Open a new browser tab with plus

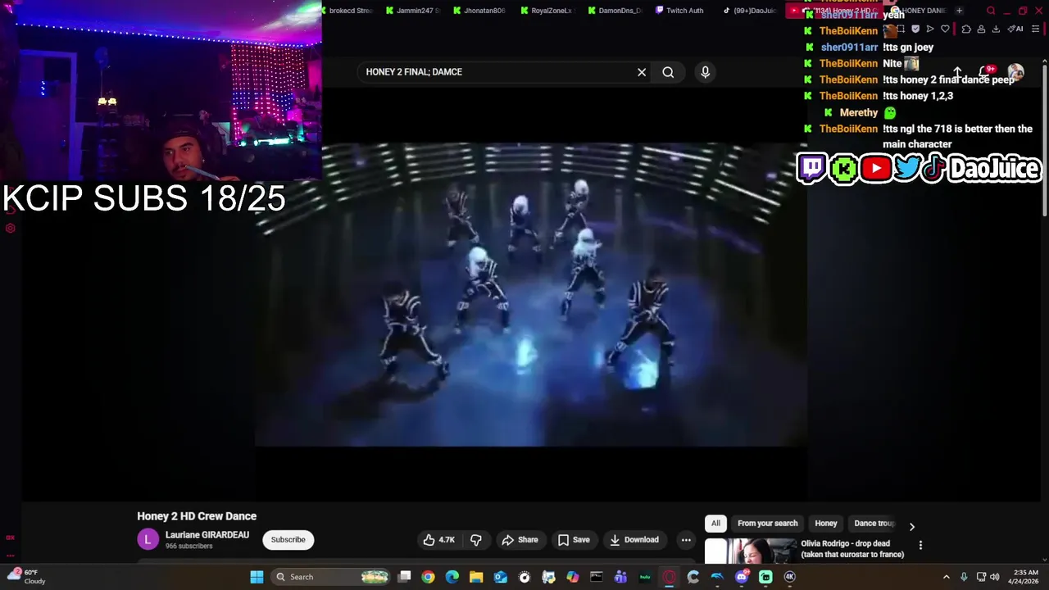tap(959, 11)
